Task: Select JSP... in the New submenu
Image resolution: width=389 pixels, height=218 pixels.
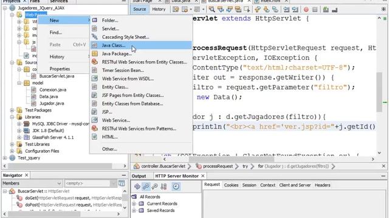Action: pyautogui.click(x=141, y=112)
